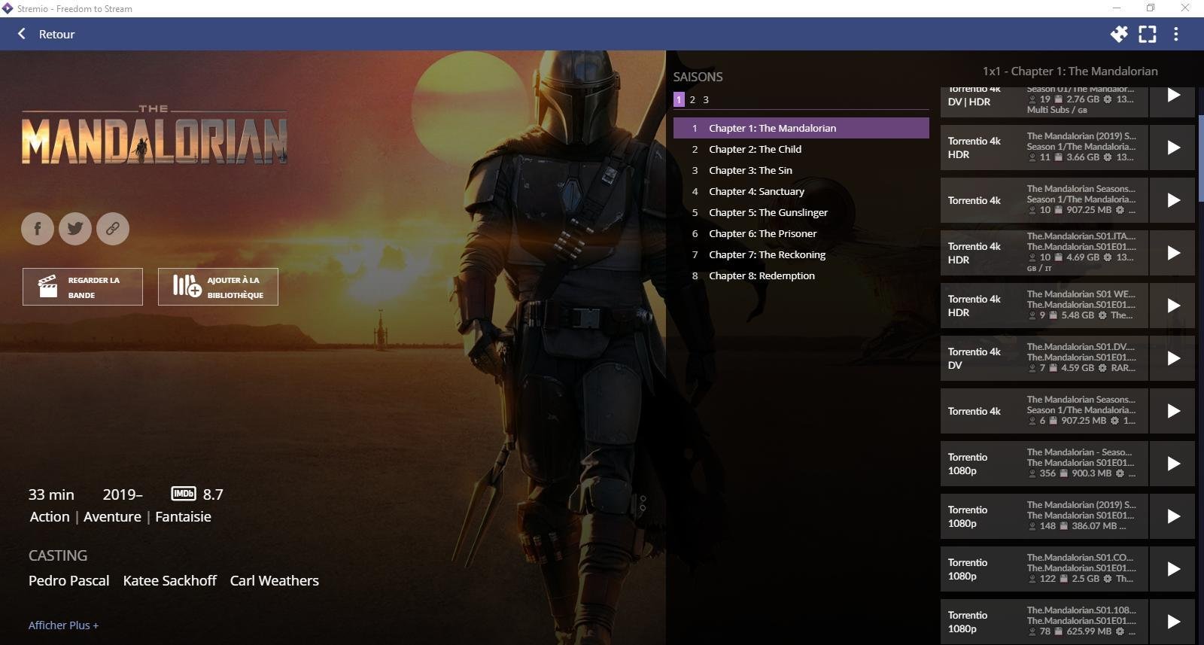Play Torrentio 1080p 2.5 GB stream
1204x645 pixels.
click(x=1173, y=569)
